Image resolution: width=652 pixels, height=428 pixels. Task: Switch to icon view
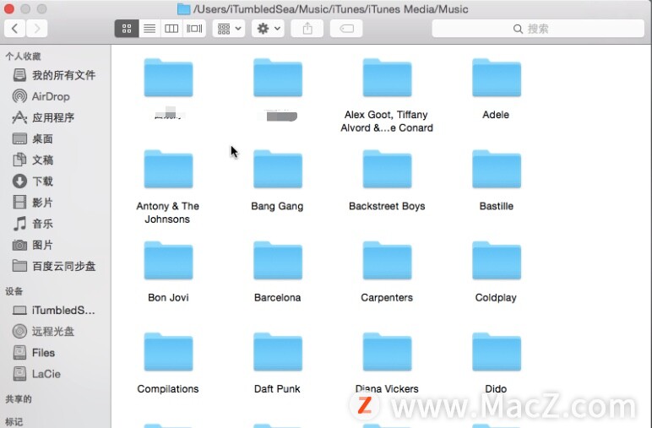tap(127, 28)
